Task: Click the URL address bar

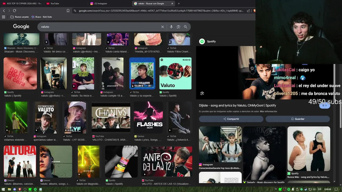Action: point(161,11)
